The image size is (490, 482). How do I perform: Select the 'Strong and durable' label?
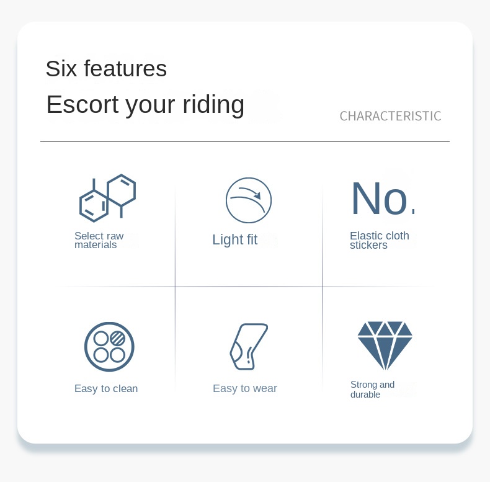click(x=372, y=389)
